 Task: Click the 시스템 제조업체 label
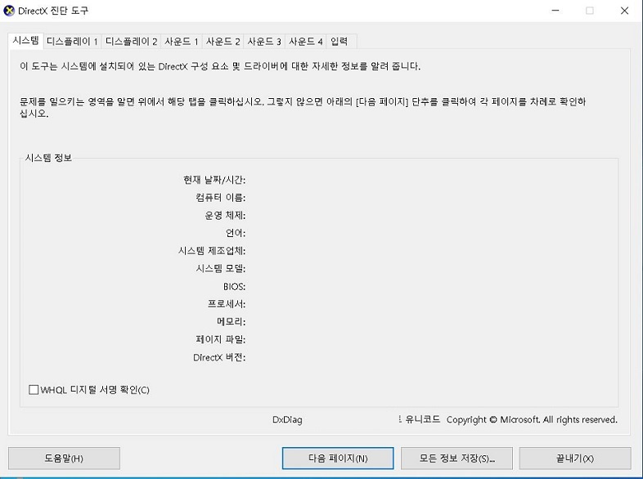coord(212,251)
